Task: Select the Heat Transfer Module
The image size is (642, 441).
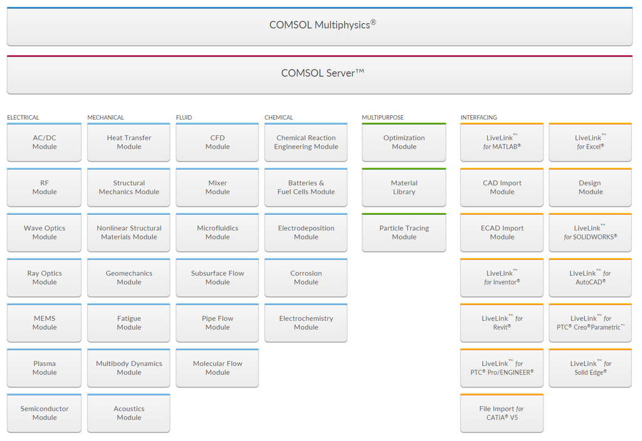Action: pyautogui.click(x=129, y=142)
